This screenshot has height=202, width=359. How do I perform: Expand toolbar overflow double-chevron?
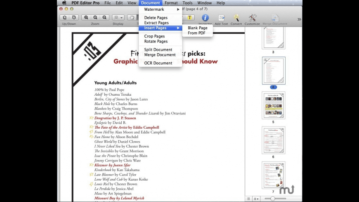[299, 19]
